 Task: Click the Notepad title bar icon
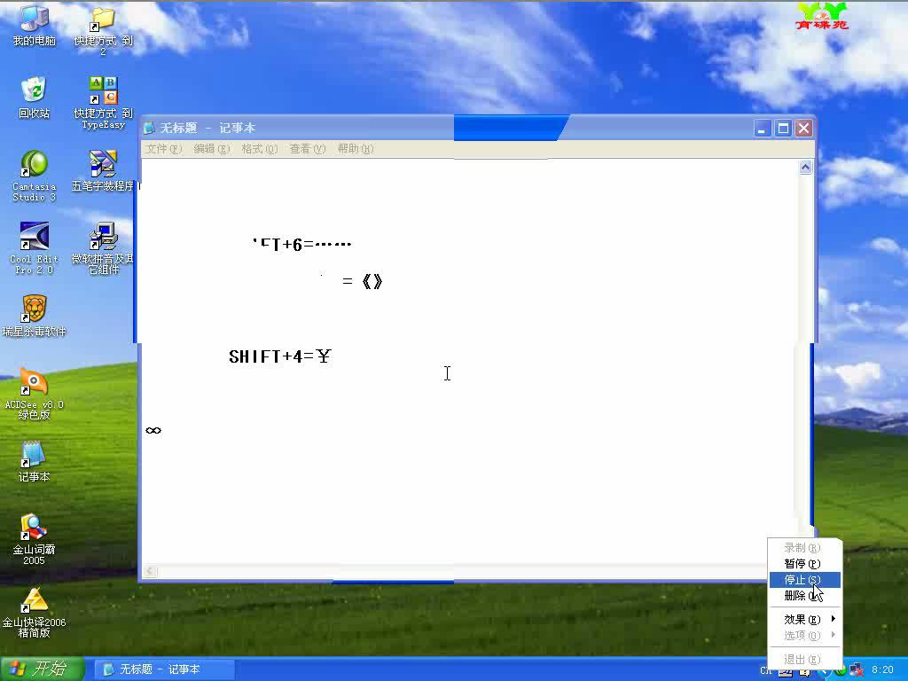click(x=149, y=128)
